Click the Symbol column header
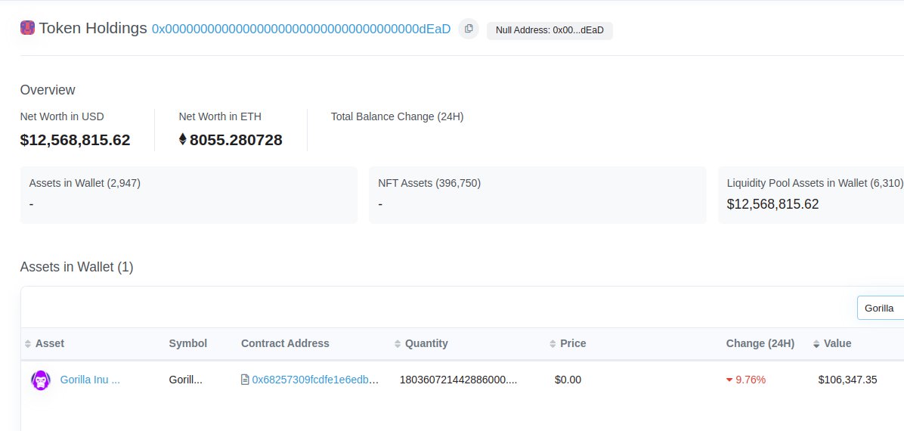This screenshot has height=431, width=904. pos(188,343)
